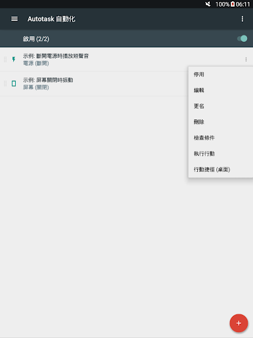This screenshot has height=338, width=253.
Task: Click the lightning power icon of first rule
Action: pos(14,59)
